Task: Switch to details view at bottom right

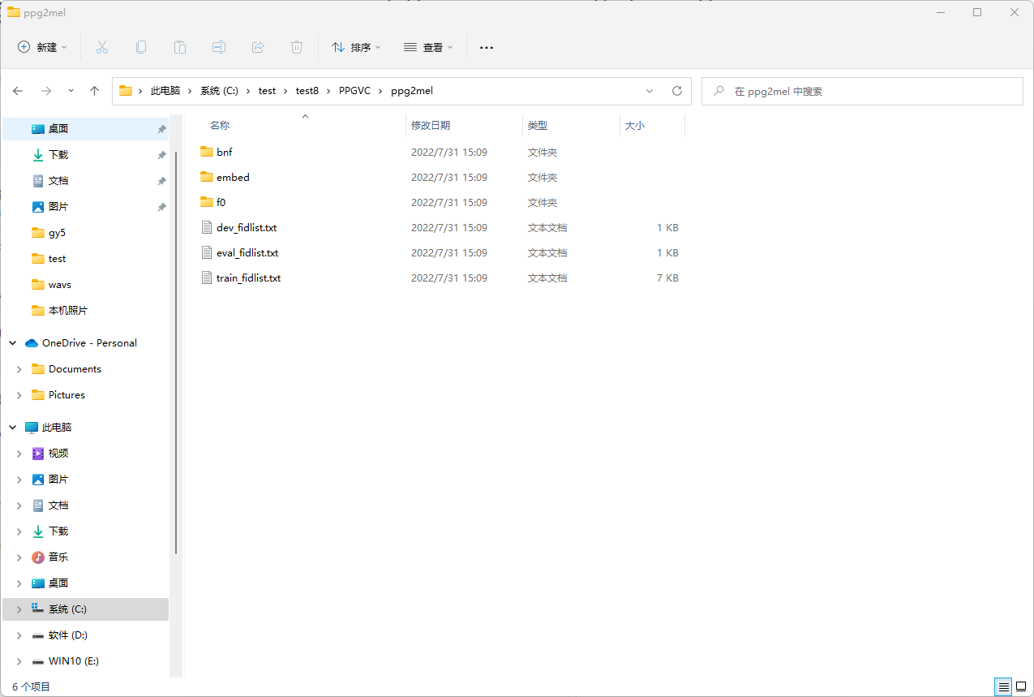Action: point(1002,686)
